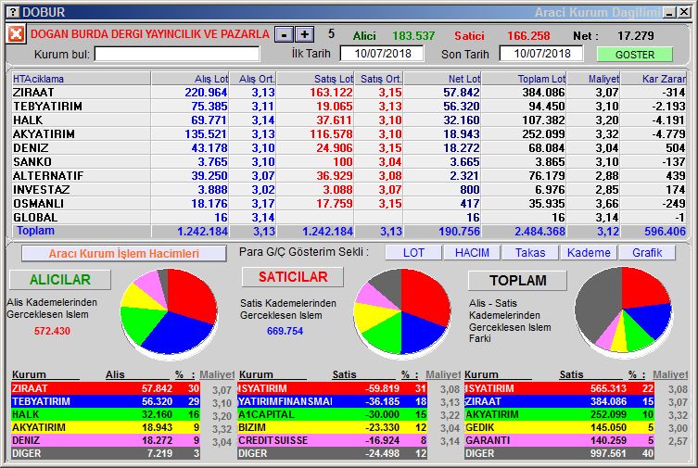698x468 pixels.
Task: Close the DOBUR window
Action: pos(684,12)
